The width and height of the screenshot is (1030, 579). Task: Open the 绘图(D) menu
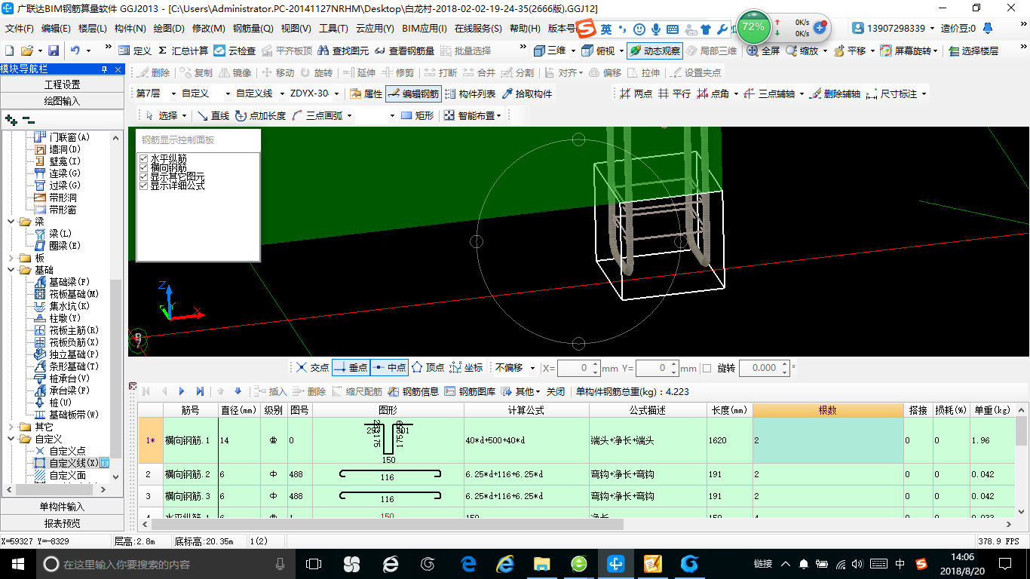(x=169, y=29)
